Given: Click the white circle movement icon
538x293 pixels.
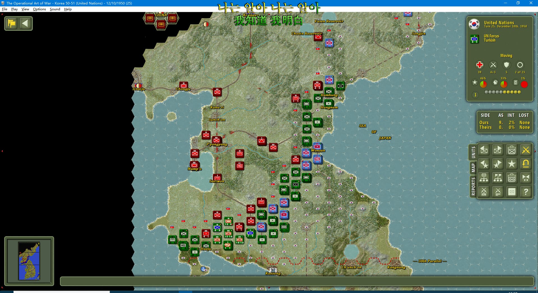Looking at the screenshot, I should (520, 65).
